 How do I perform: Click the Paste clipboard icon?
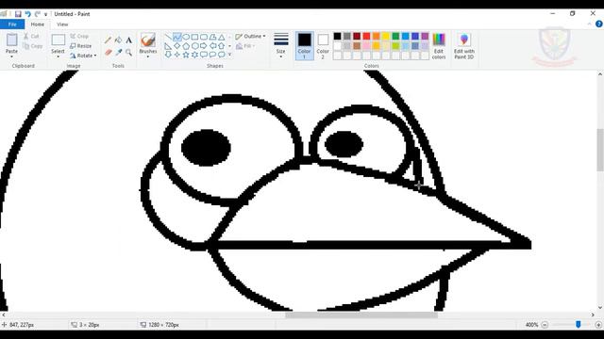click(x=11, y=40)
